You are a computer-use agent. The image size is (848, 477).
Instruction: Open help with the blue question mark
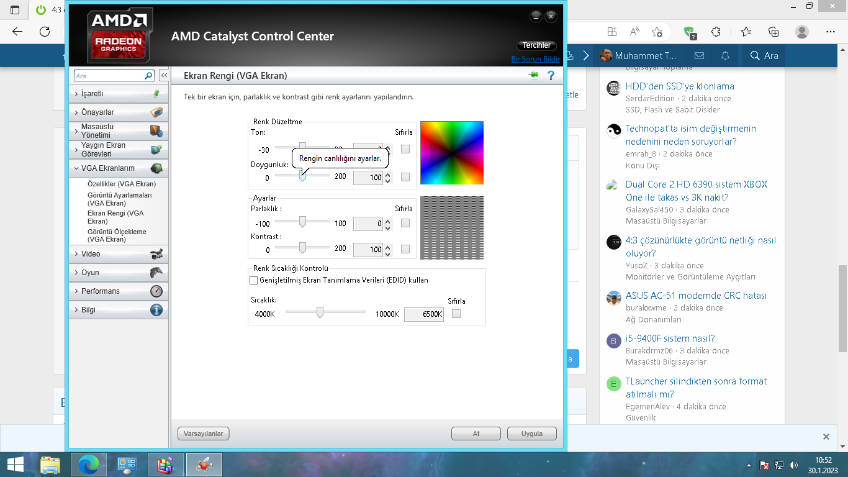point(550,76)
